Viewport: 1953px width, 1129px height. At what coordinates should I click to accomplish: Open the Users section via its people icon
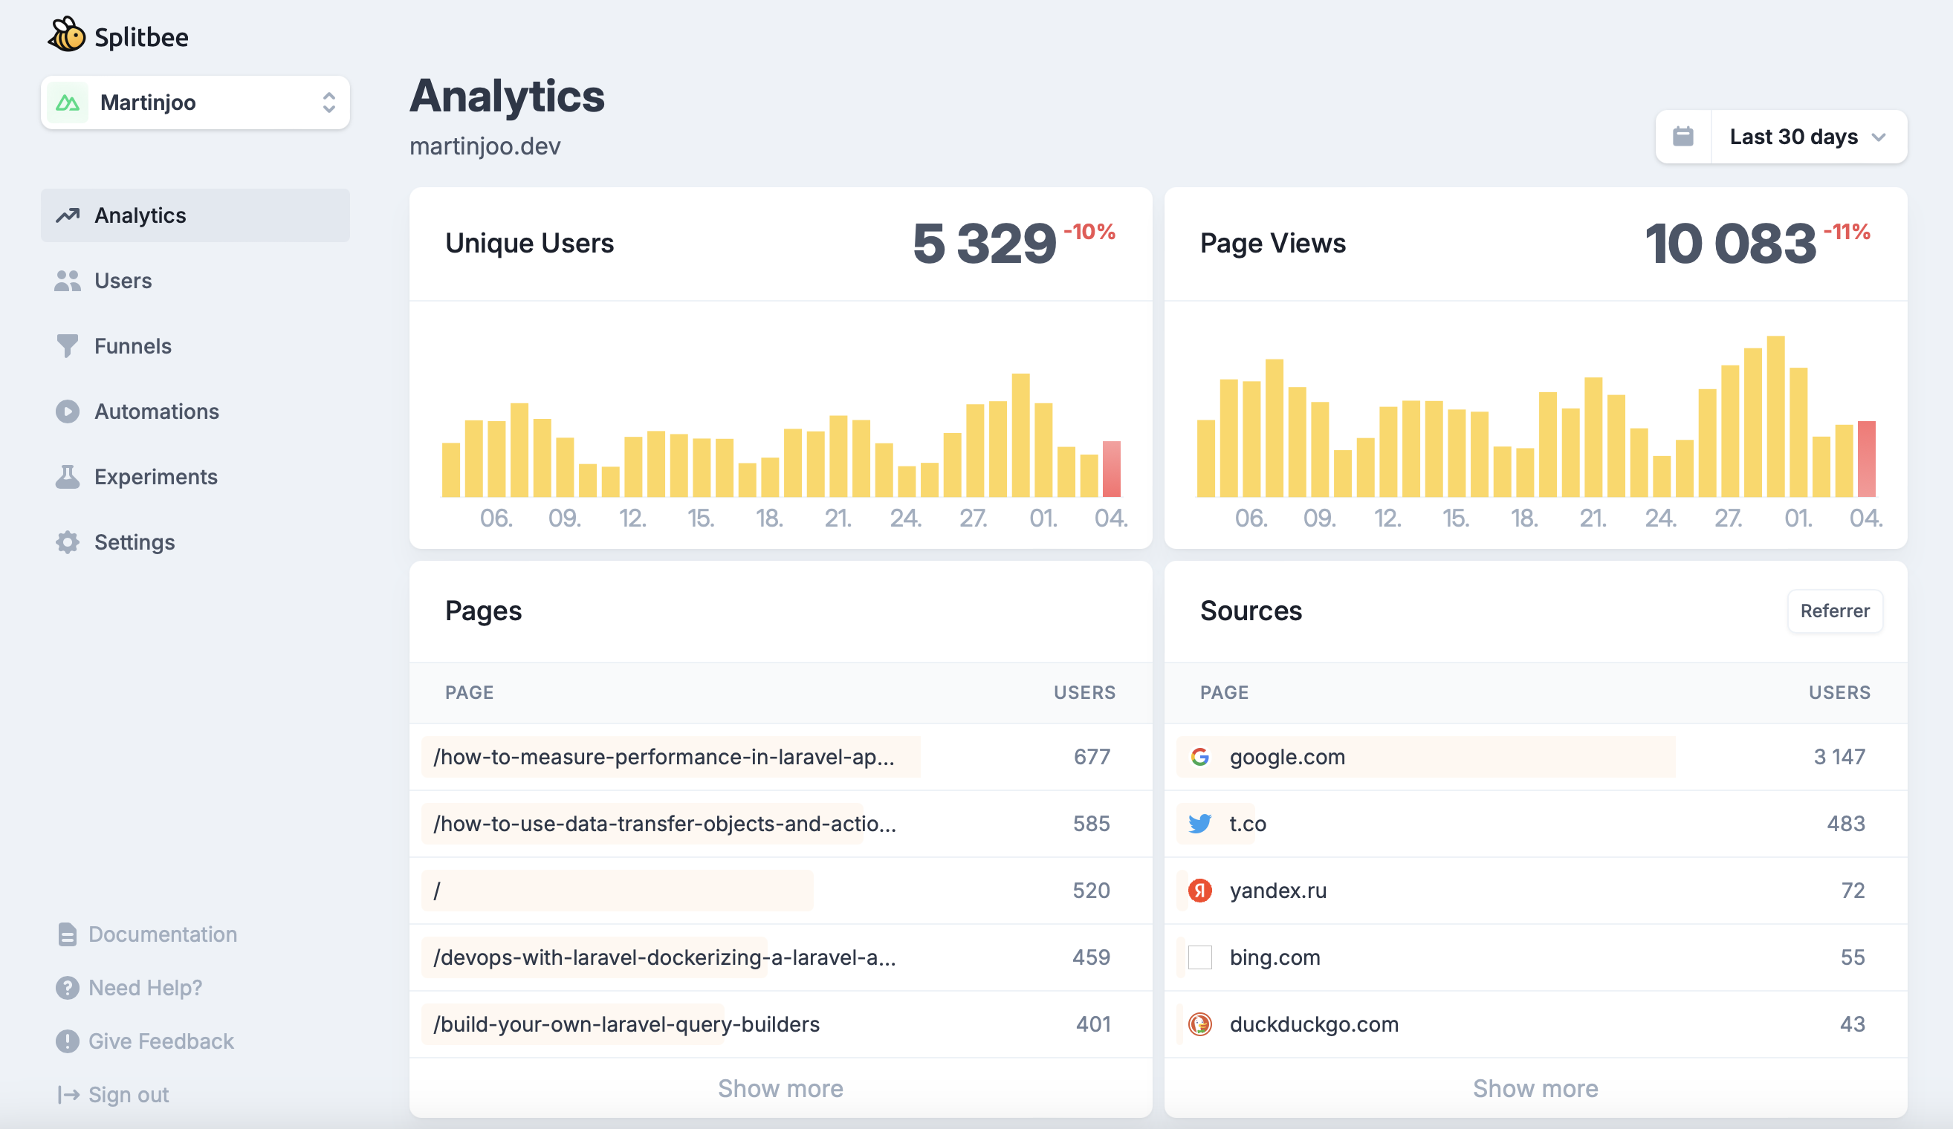(68, 280)
